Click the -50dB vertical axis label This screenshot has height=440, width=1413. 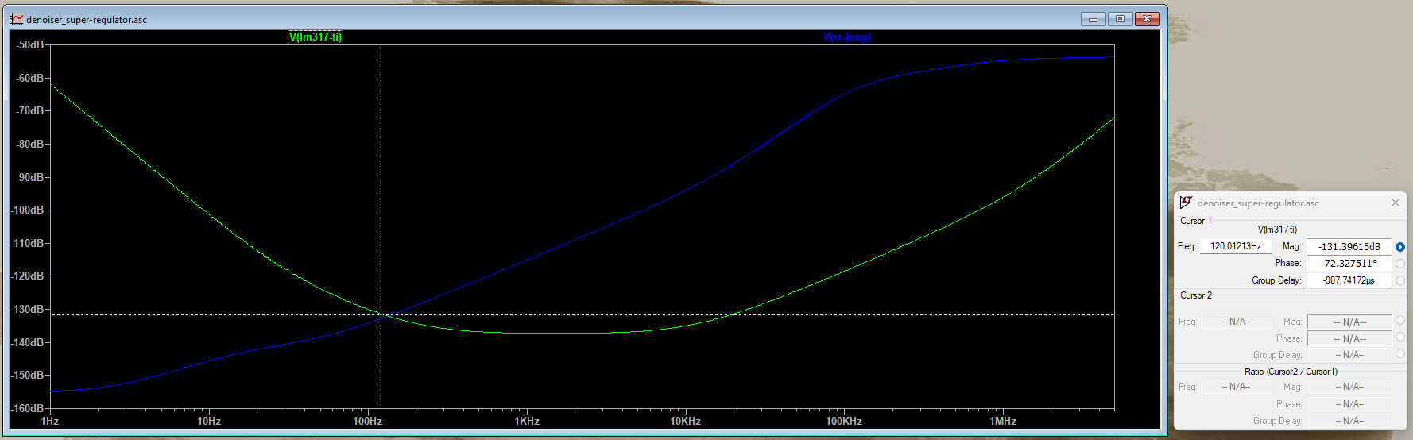(29, 44)
